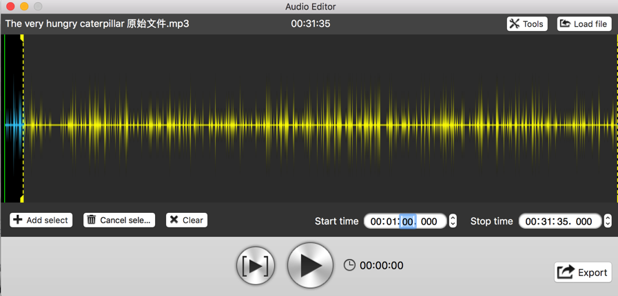The image size is (618, 296).
Task: Open the Tools menu button
Action: pos(527,24)
